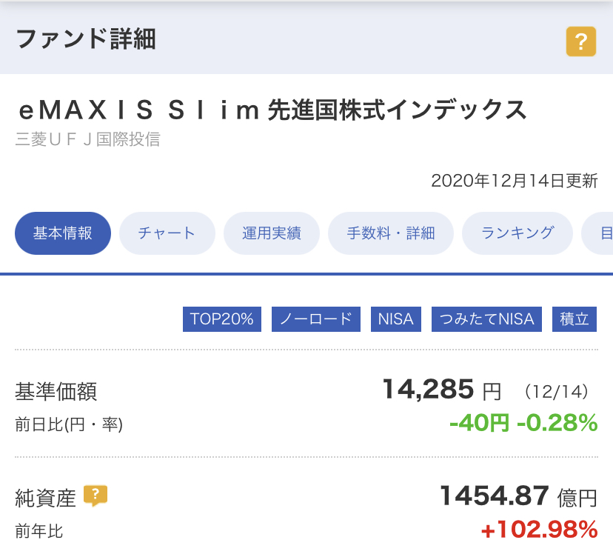Click the -40円 -0.28% daily change
The image size is (613, 557).
pyautogui.click(x=523, y=423)
